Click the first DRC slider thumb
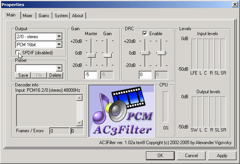240x164 pixels. point(145,53)
